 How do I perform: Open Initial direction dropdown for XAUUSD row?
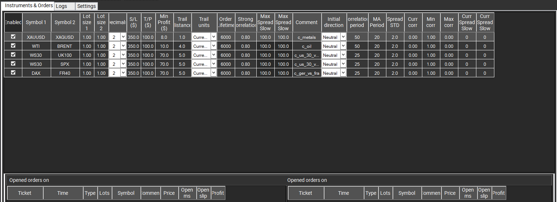click(x=343, y=37)
